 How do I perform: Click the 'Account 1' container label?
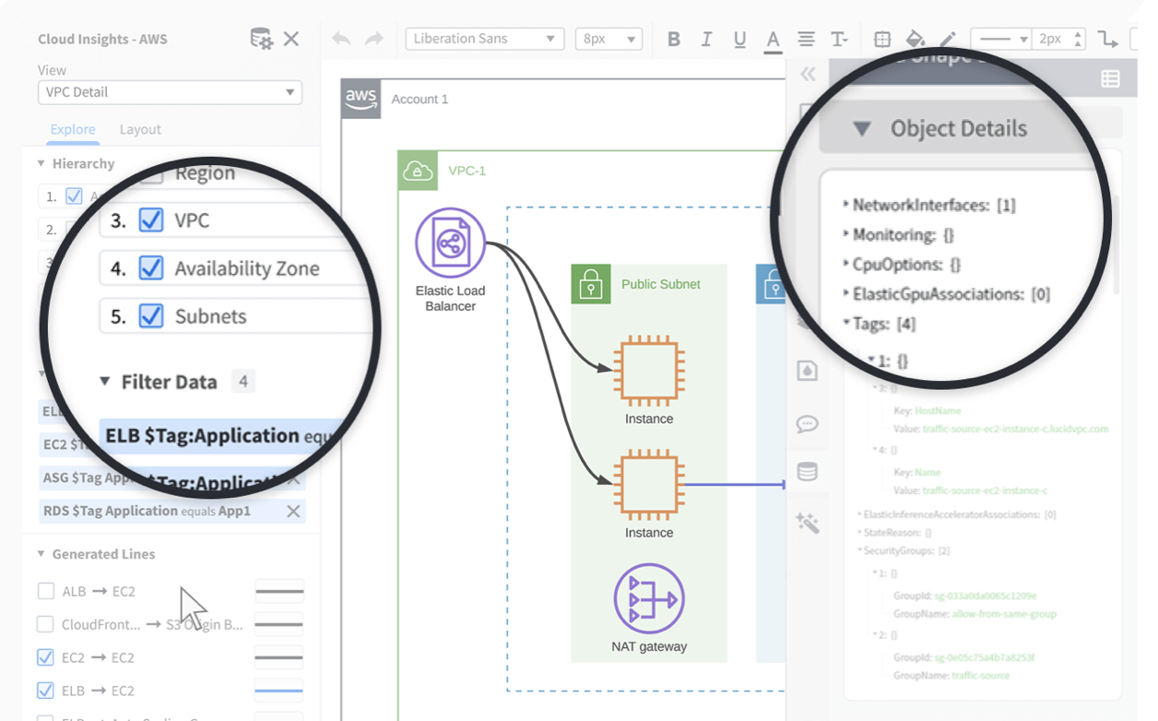point(419,99)
